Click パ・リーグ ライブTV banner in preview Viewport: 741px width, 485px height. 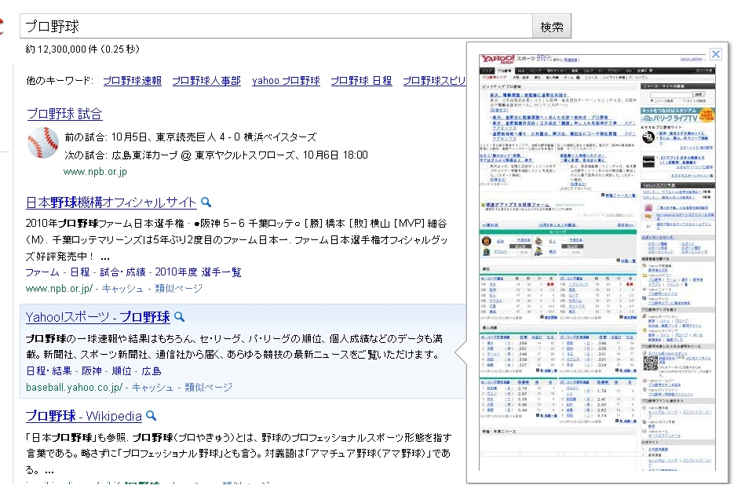tap(677, 115)
